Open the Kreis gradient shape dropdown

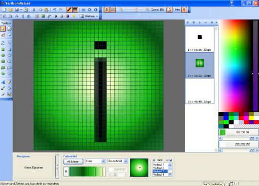coord(95,161)
